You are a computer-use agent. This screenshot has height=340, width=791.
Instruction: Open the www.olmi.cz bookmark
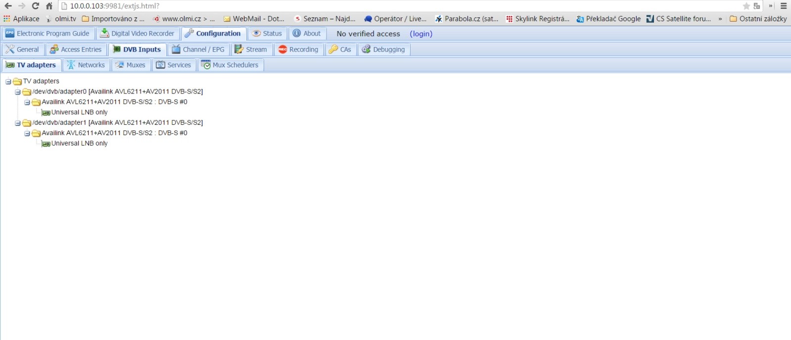tap(184, 19)
